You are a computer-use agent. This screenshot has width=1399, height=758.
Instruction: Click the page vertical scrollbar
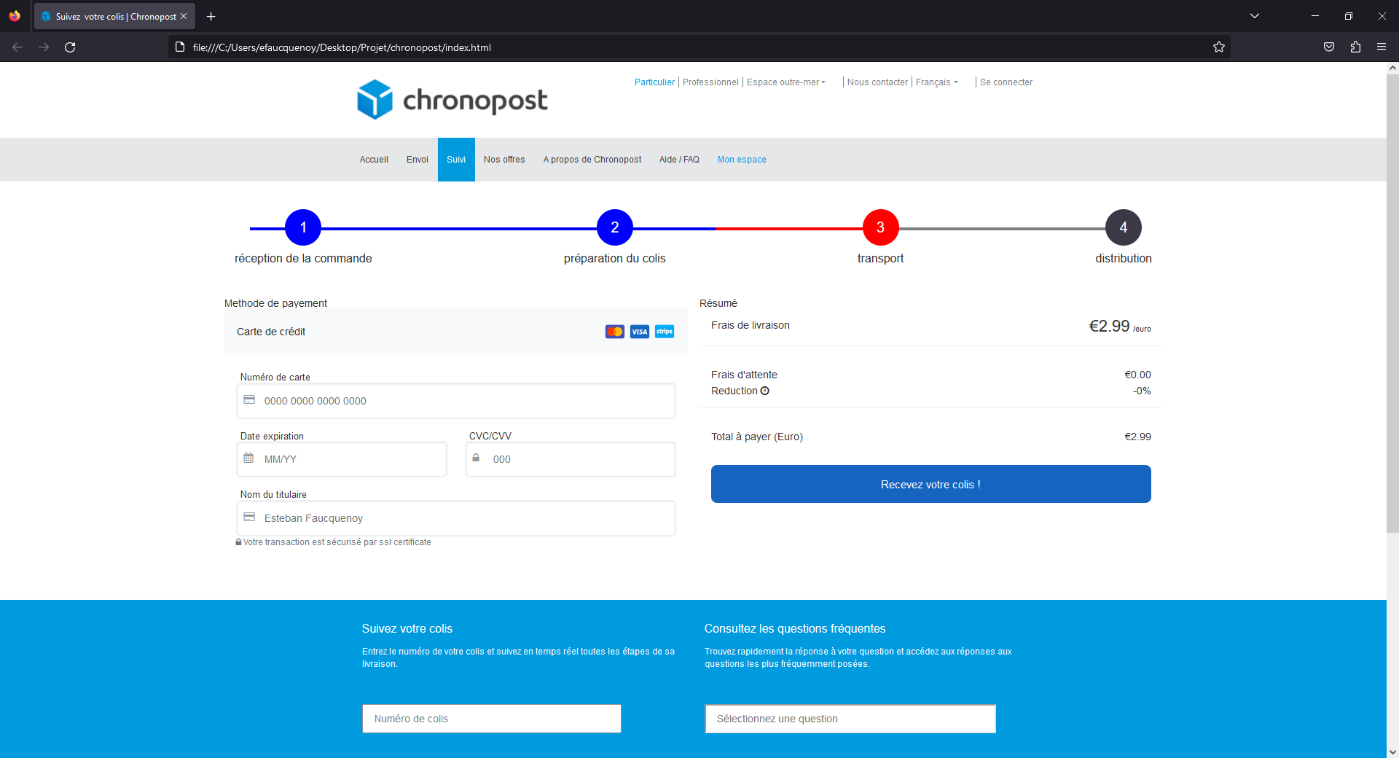[x=1392, y=302]
